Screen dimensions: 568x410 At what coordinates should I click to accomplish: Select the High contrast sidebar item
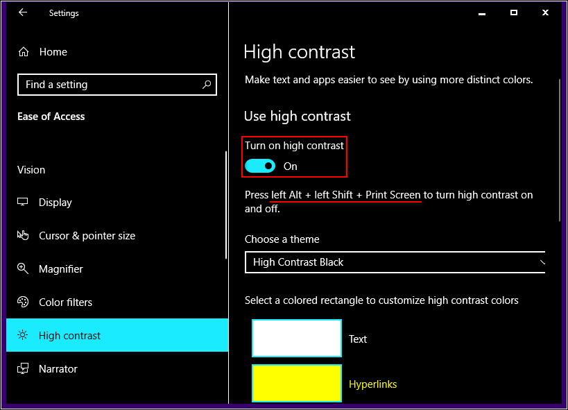click(x=117, y=335)
